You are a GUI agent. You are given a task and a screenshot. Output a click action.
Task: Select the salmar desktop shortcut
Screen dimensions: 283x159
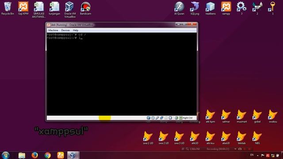(226, 116)
